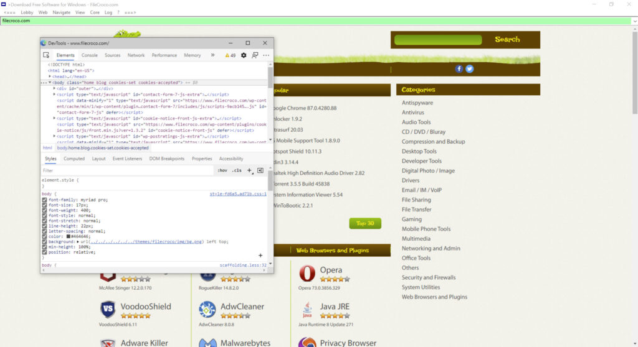Image resolution: width=638 pixels, height=347 pixels.
Task: Open the Network tab
Action: (136, 55)
